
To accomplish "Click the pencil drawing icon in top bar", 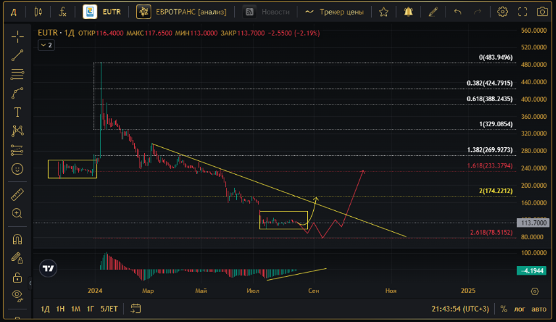I will tap(432, 12).
